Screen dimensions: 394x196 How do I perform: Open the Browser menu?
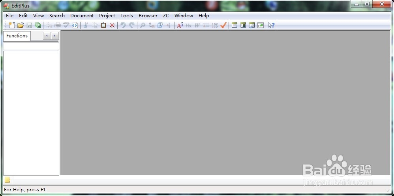click(148, 15)
